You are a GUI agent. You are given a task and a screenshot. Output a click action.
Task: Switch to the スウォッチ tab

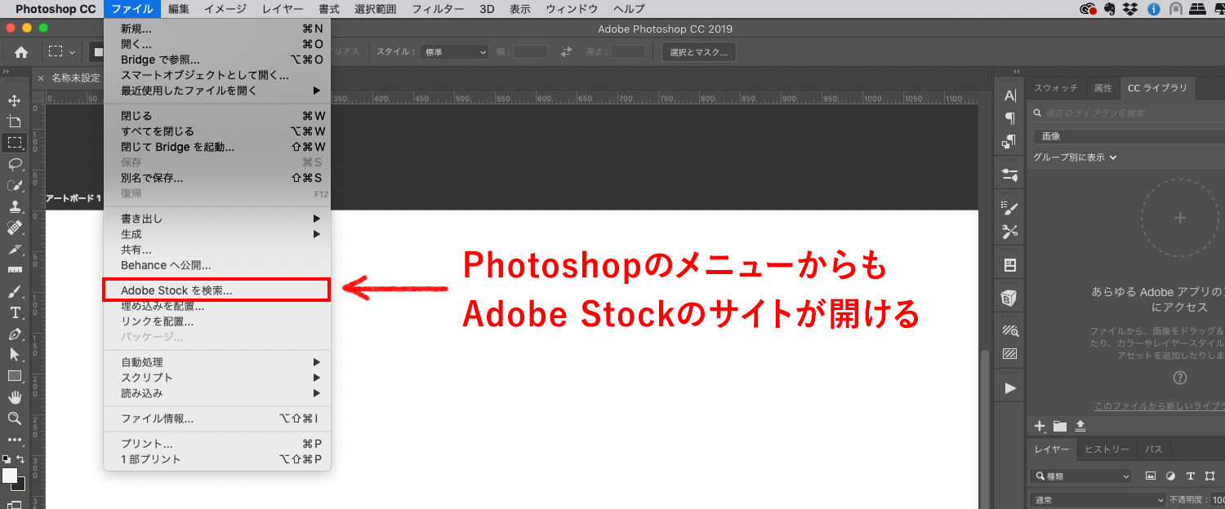1056,87
